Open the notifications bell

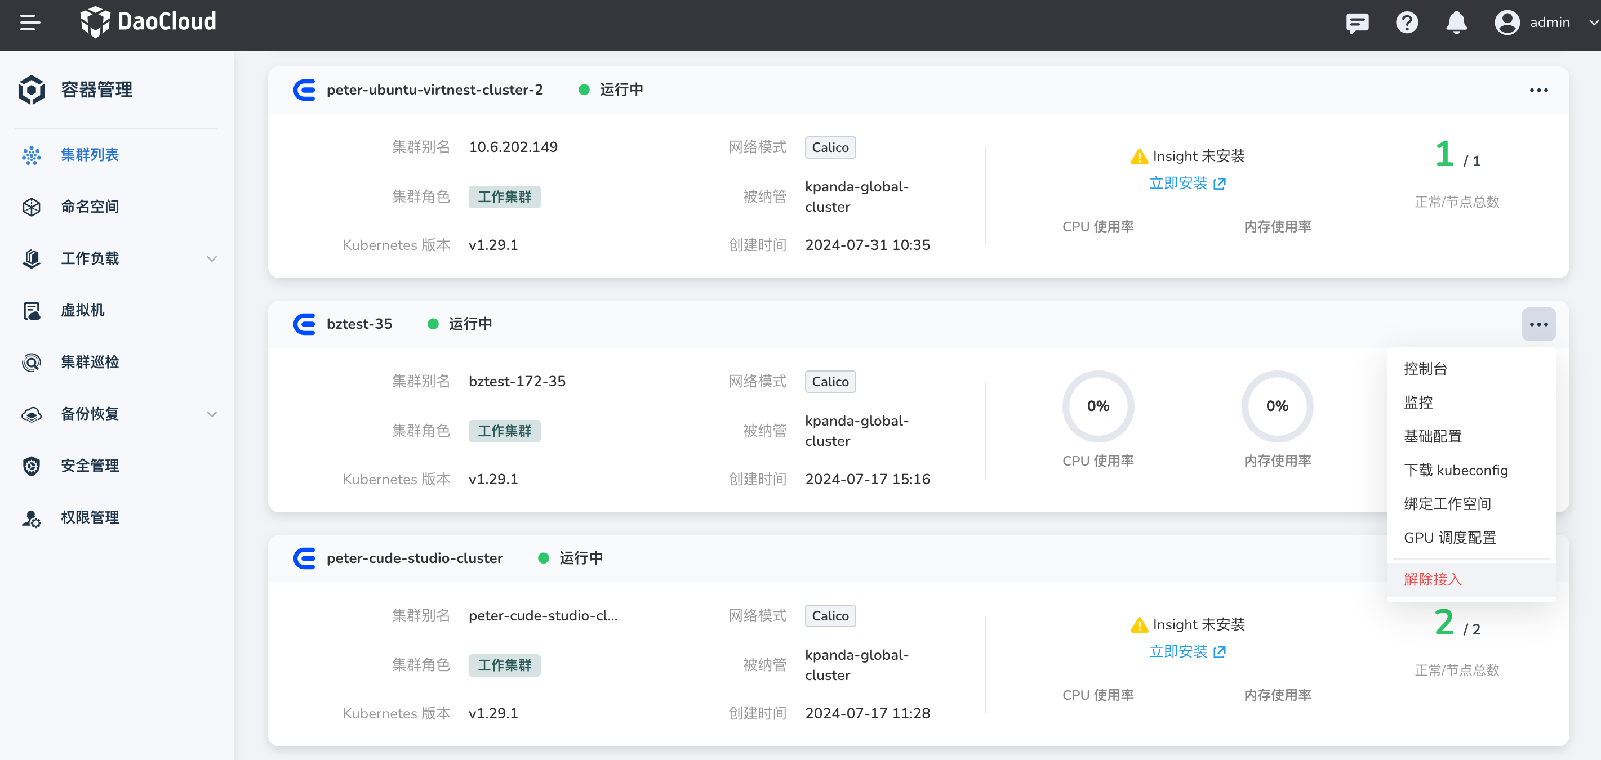point(1456,23)
